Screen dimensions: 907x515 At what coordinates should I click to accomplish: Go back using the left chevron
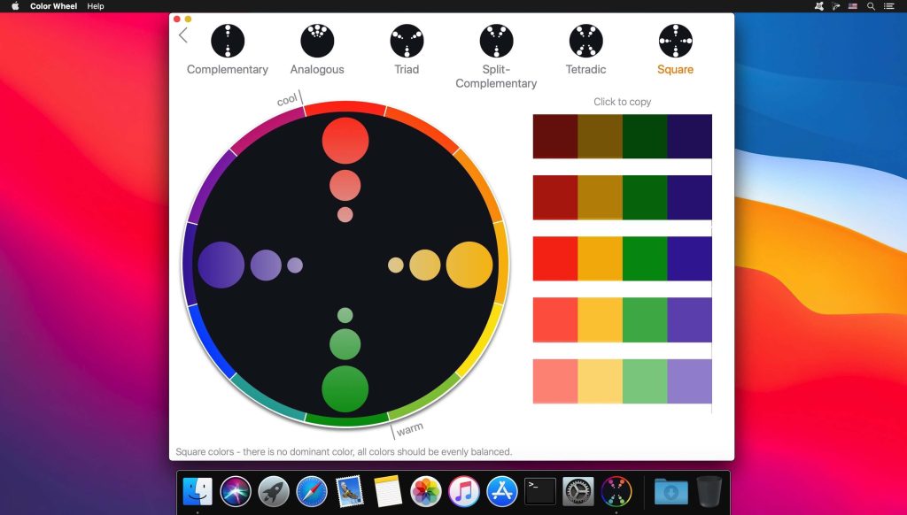click(x=183, y=35)
